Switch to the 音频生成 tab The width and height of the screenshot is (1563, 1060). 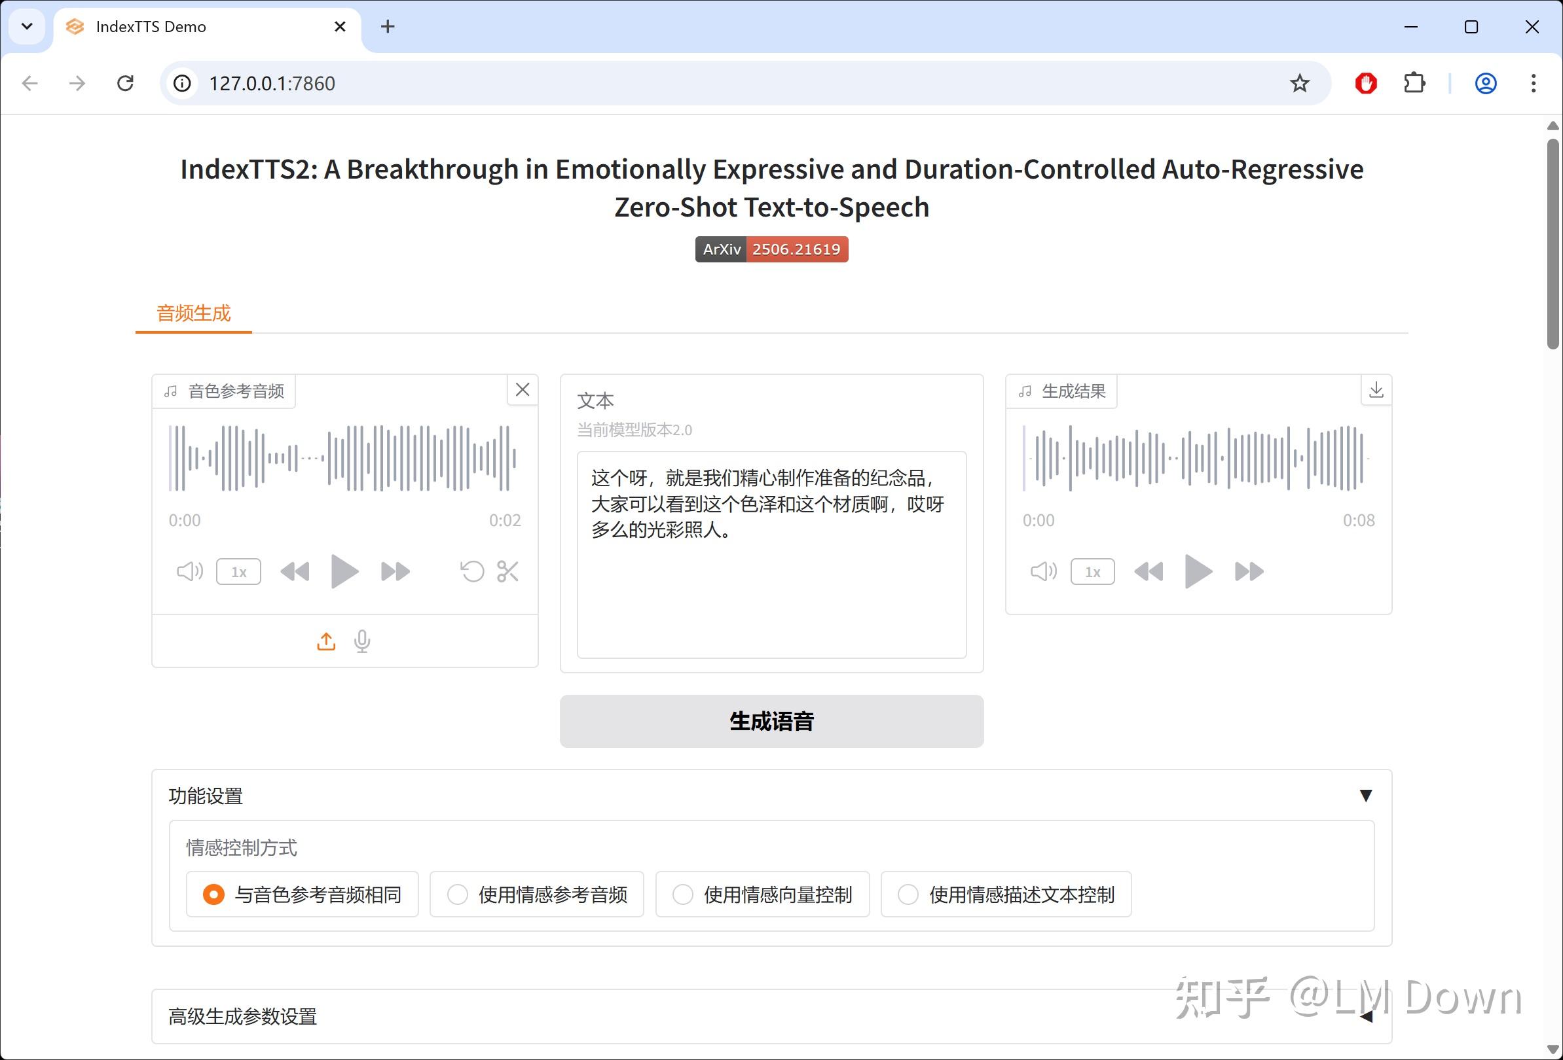[x=193, y=313]
